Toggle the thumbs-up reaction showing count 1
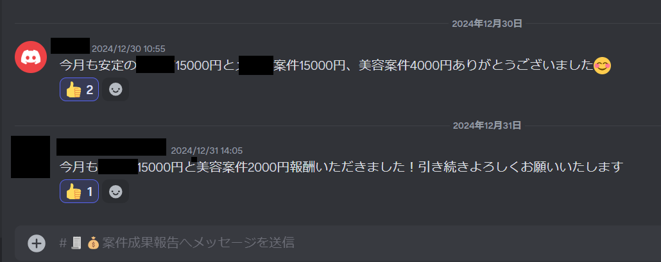The width and height of the screenshot is (661, 262). (79, 192)
